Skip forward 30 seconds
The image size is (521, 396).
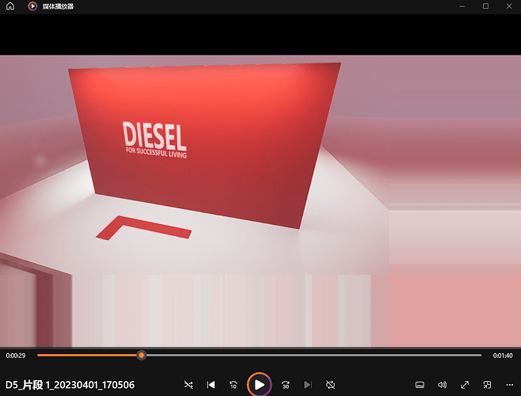pos(285,385)
